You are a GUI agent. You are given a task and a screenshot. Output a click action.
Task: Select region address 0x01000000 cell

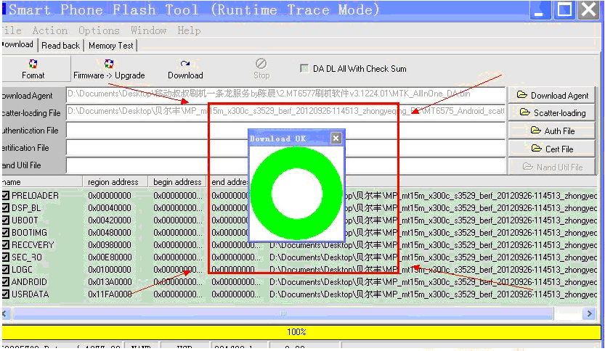tap(110, 269)
